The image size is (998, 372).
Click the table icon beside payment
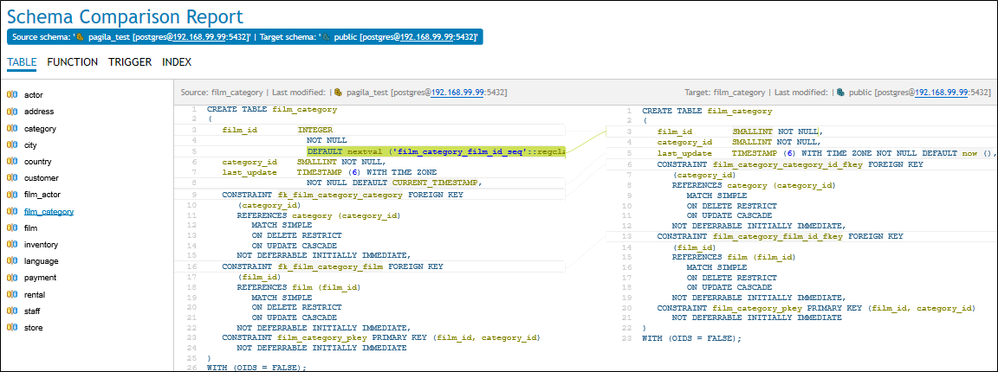click(11, 278)
